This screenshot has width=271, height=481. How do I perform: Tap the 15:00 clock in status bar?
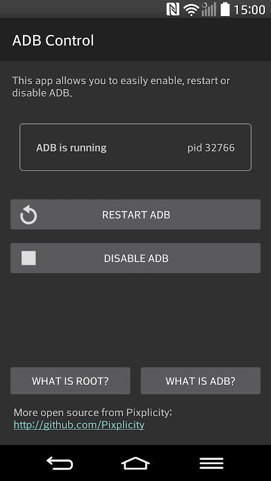[249, 10]
